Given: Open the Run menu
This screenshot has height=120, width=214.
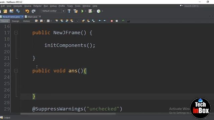Looking at the screenshot, I should [x=46, y=6].
